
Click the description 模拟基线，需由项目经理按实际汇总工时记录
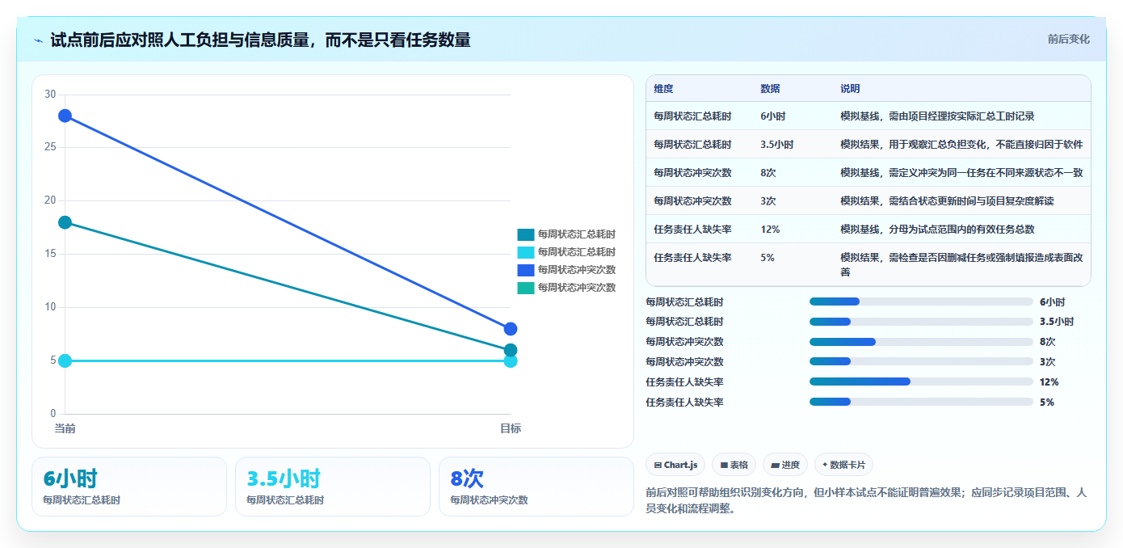tap(937, 116)
